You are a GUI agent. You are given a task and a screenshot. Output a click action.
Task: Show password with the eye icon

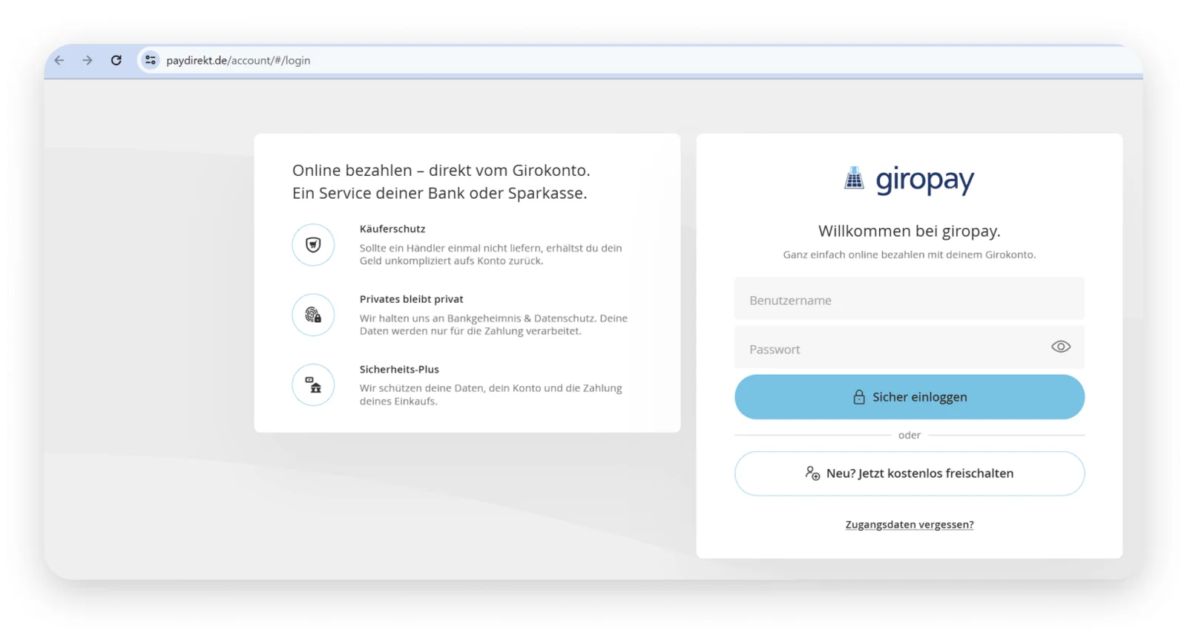1061,347
